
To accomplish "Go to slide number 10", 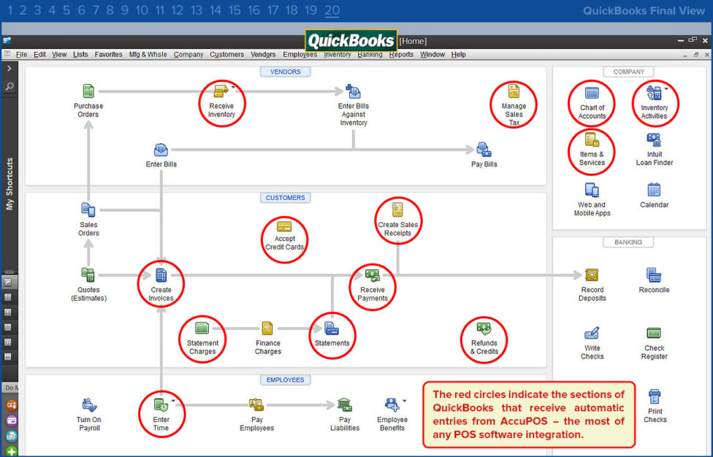I will pos(142,10).
